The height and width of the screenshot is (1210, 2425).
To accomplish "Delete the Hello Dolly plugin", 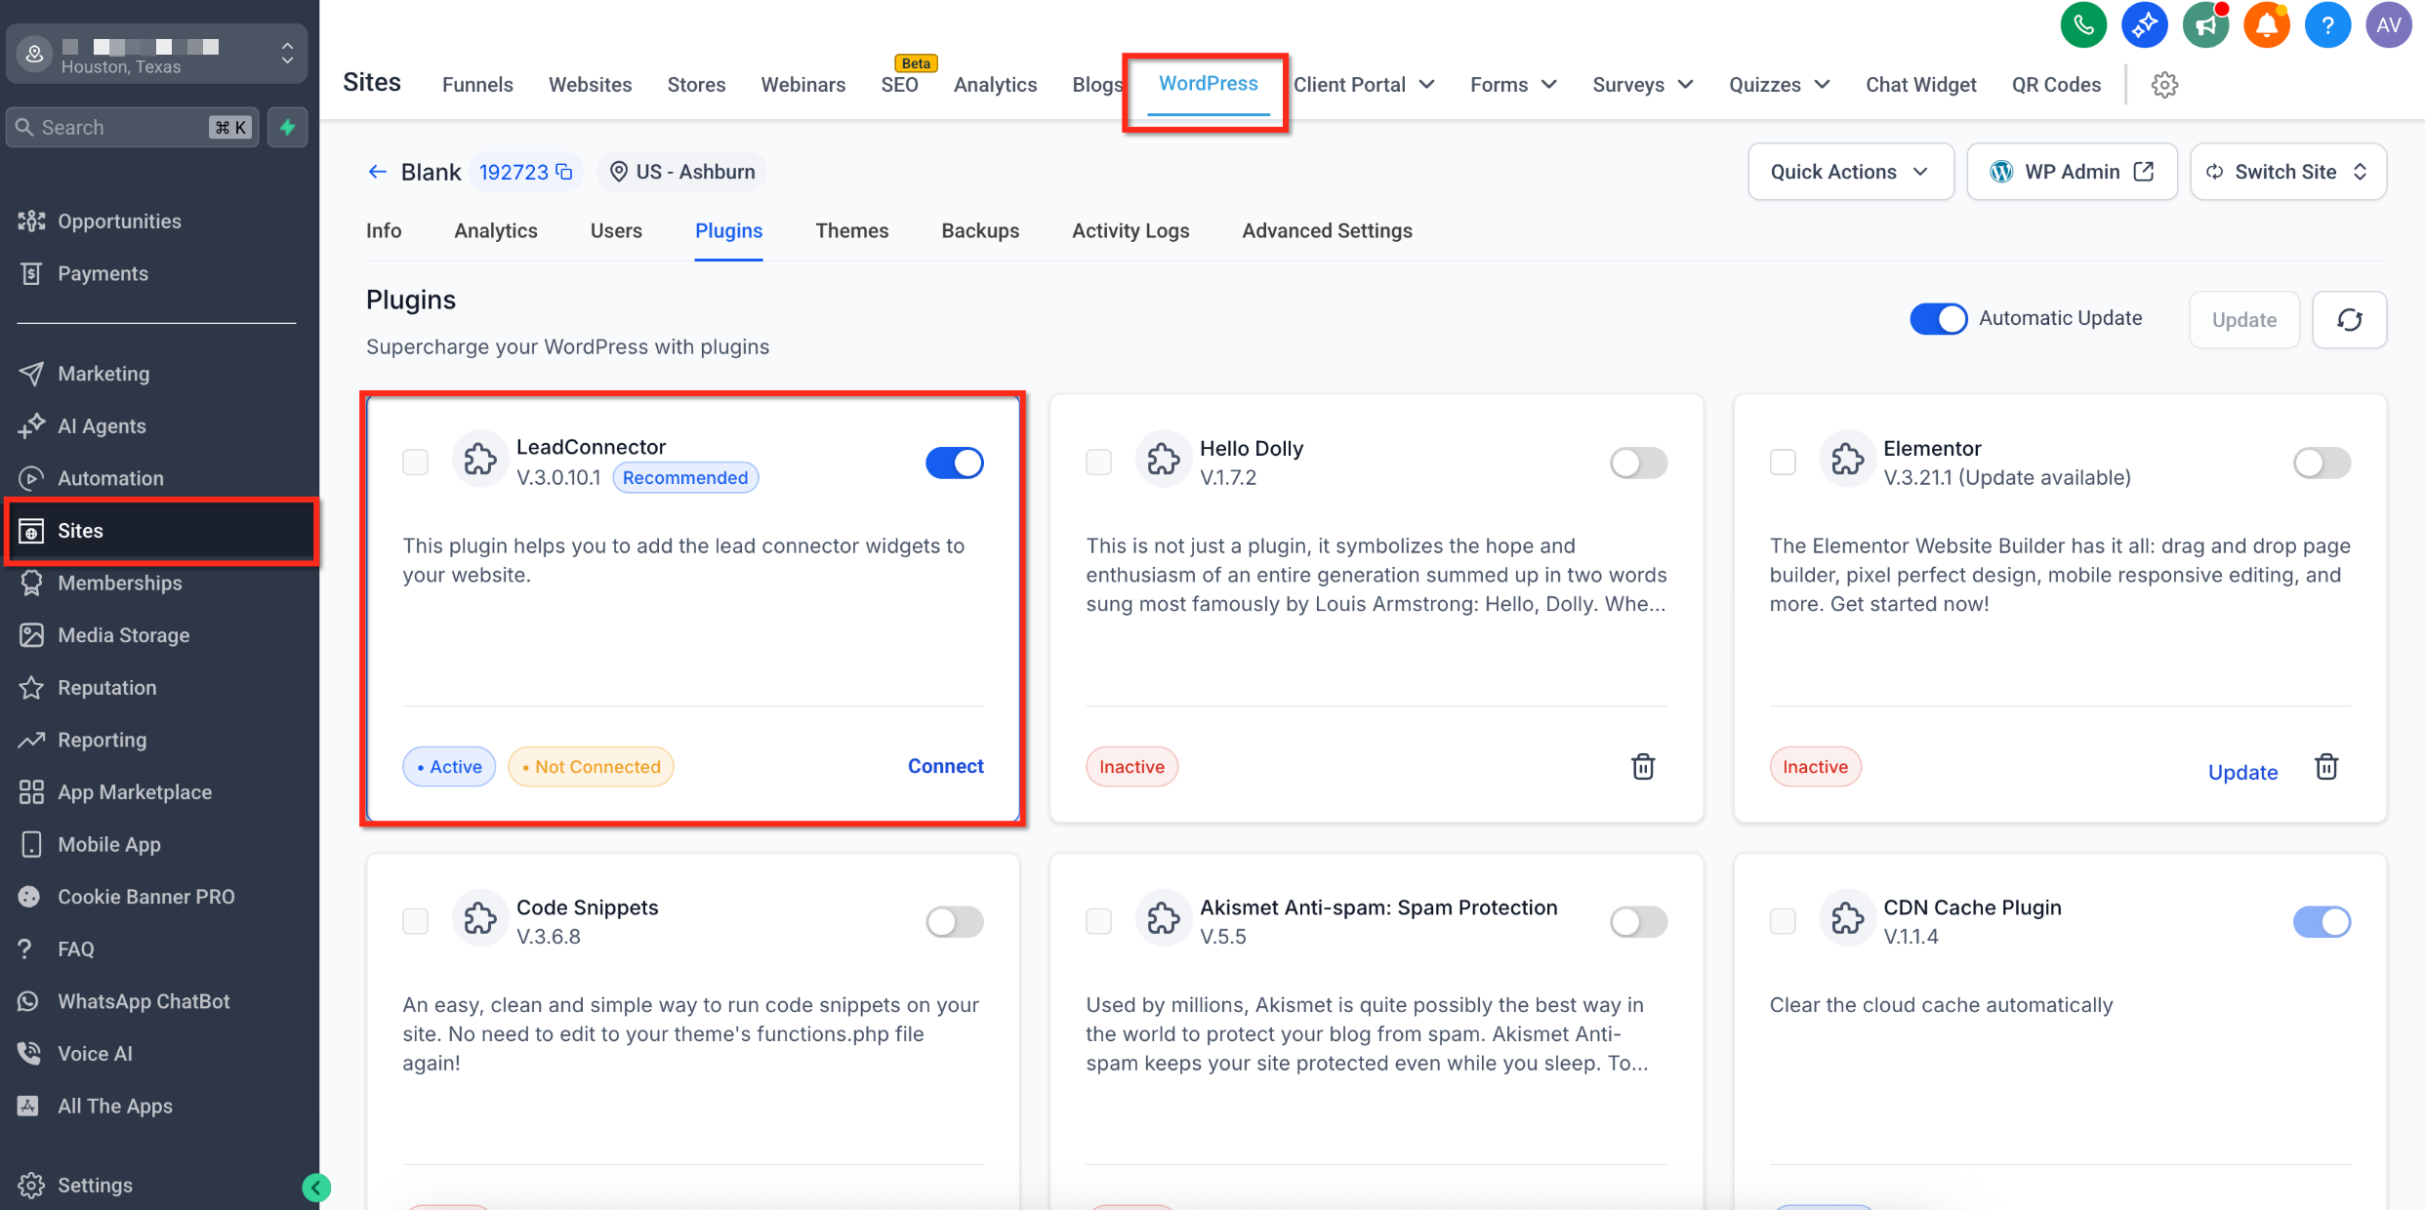I will point(1643,767).
